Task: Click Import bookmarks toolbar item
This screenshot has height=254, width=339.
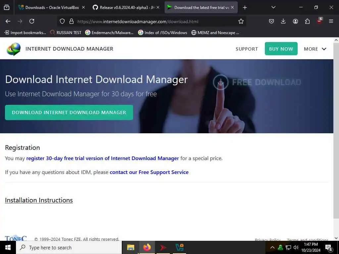Action: [25, 33]
